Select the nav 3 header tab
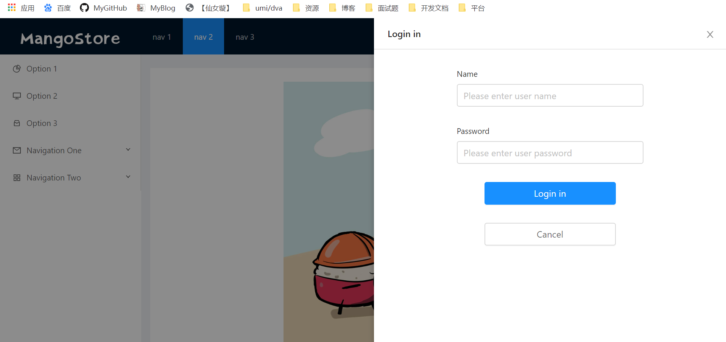 pyautogui.click(x=245, y=37)
